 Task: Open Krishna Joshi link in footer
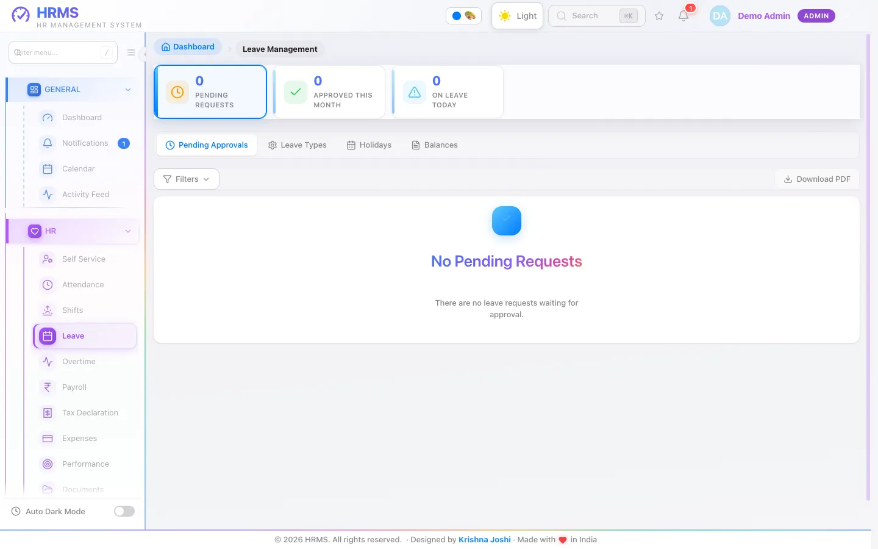coord(485,540)
